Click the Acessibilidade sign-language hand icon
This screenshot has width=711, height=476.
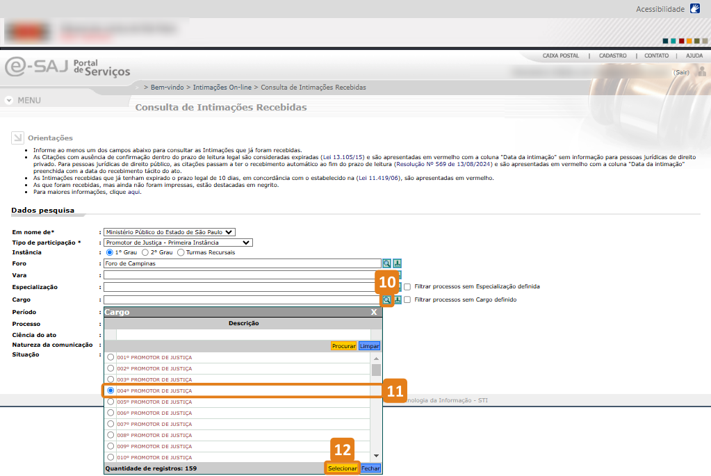click(695, 9)
